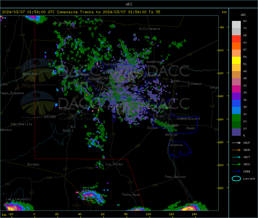Click the 'A_Villanueva' map label
Screen dimensions: 258x218
pyautogui.click(x=150, y=29)
